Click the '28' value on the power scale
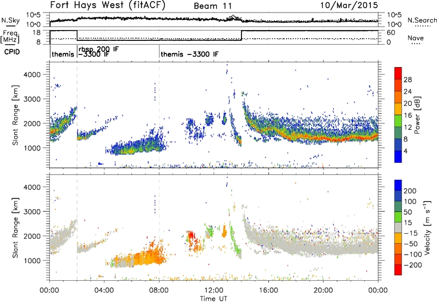Screen dimensions: 437x302 [408, 80]
